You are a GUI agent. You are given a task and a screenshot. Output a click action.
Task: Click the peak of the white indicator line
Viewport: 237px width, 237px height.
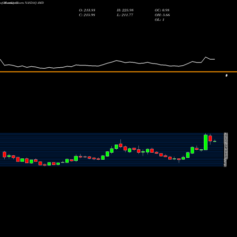[x=206, y=57]
